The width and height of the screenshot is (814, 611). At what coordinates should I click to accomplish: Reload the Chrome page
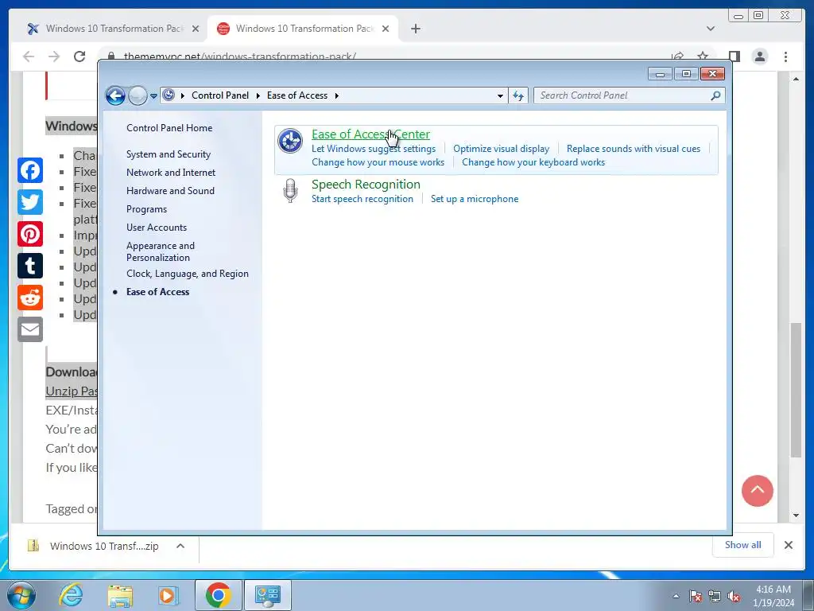click(x=79, y=56)
